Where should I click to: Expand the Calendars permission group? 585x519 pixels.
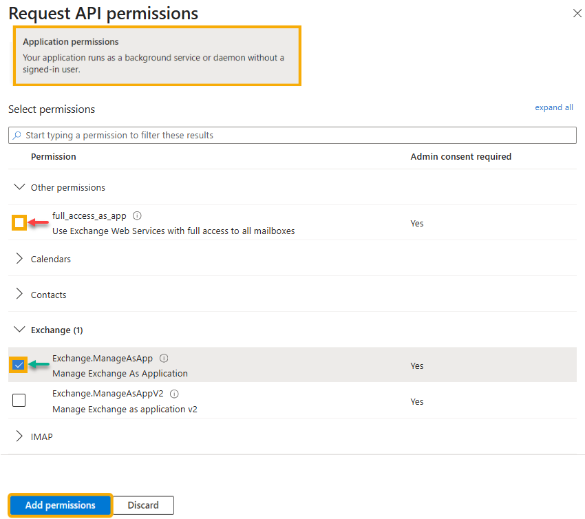tap(19, 259)
